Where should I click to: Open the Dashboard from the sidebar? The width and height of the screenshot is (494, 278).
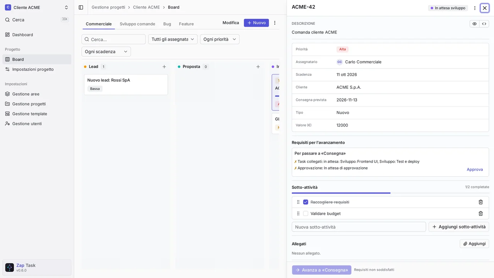[37, 35]
